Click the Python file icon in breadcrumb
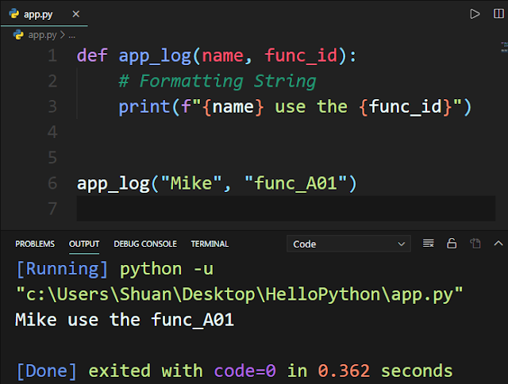 pyautogui.click(x=18, y=35)
